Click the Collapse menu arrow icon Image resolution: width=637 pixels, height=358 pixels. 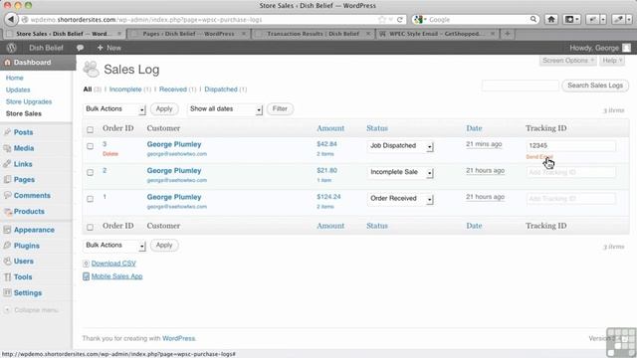(7, 309)
